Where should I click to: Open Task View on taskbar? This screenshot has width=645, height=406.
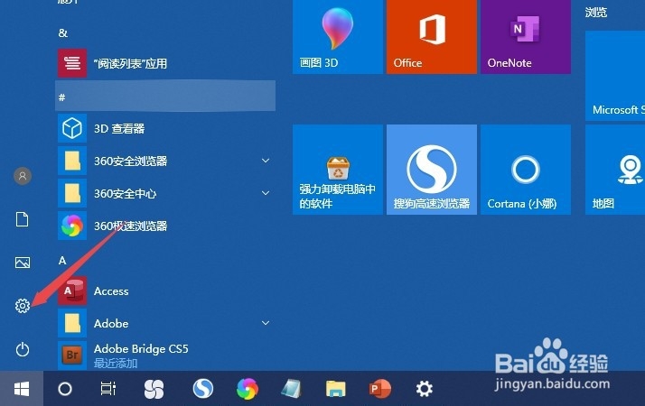[108, 389]
